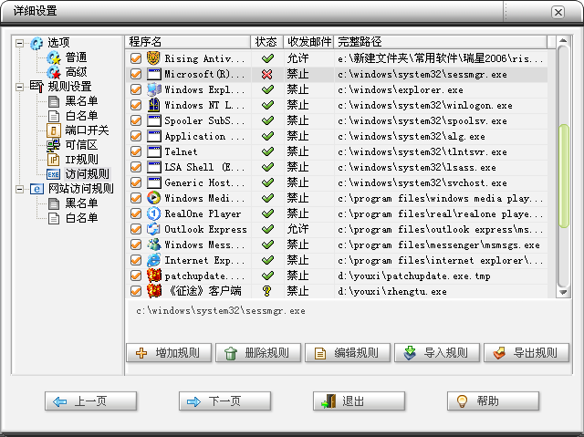This screenshot has width=584, height=437.
Task: Click the rule list scrollbar thumb
Action: (564, 176)
